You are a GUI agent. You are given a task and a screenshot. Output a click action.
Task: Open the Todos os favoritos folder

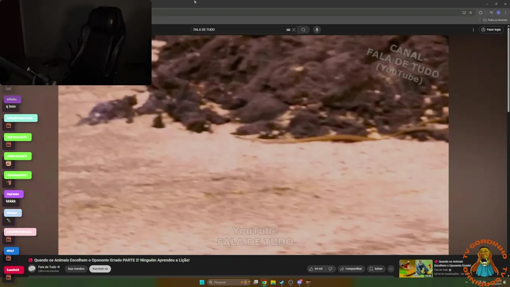click(x=495, y=20)
